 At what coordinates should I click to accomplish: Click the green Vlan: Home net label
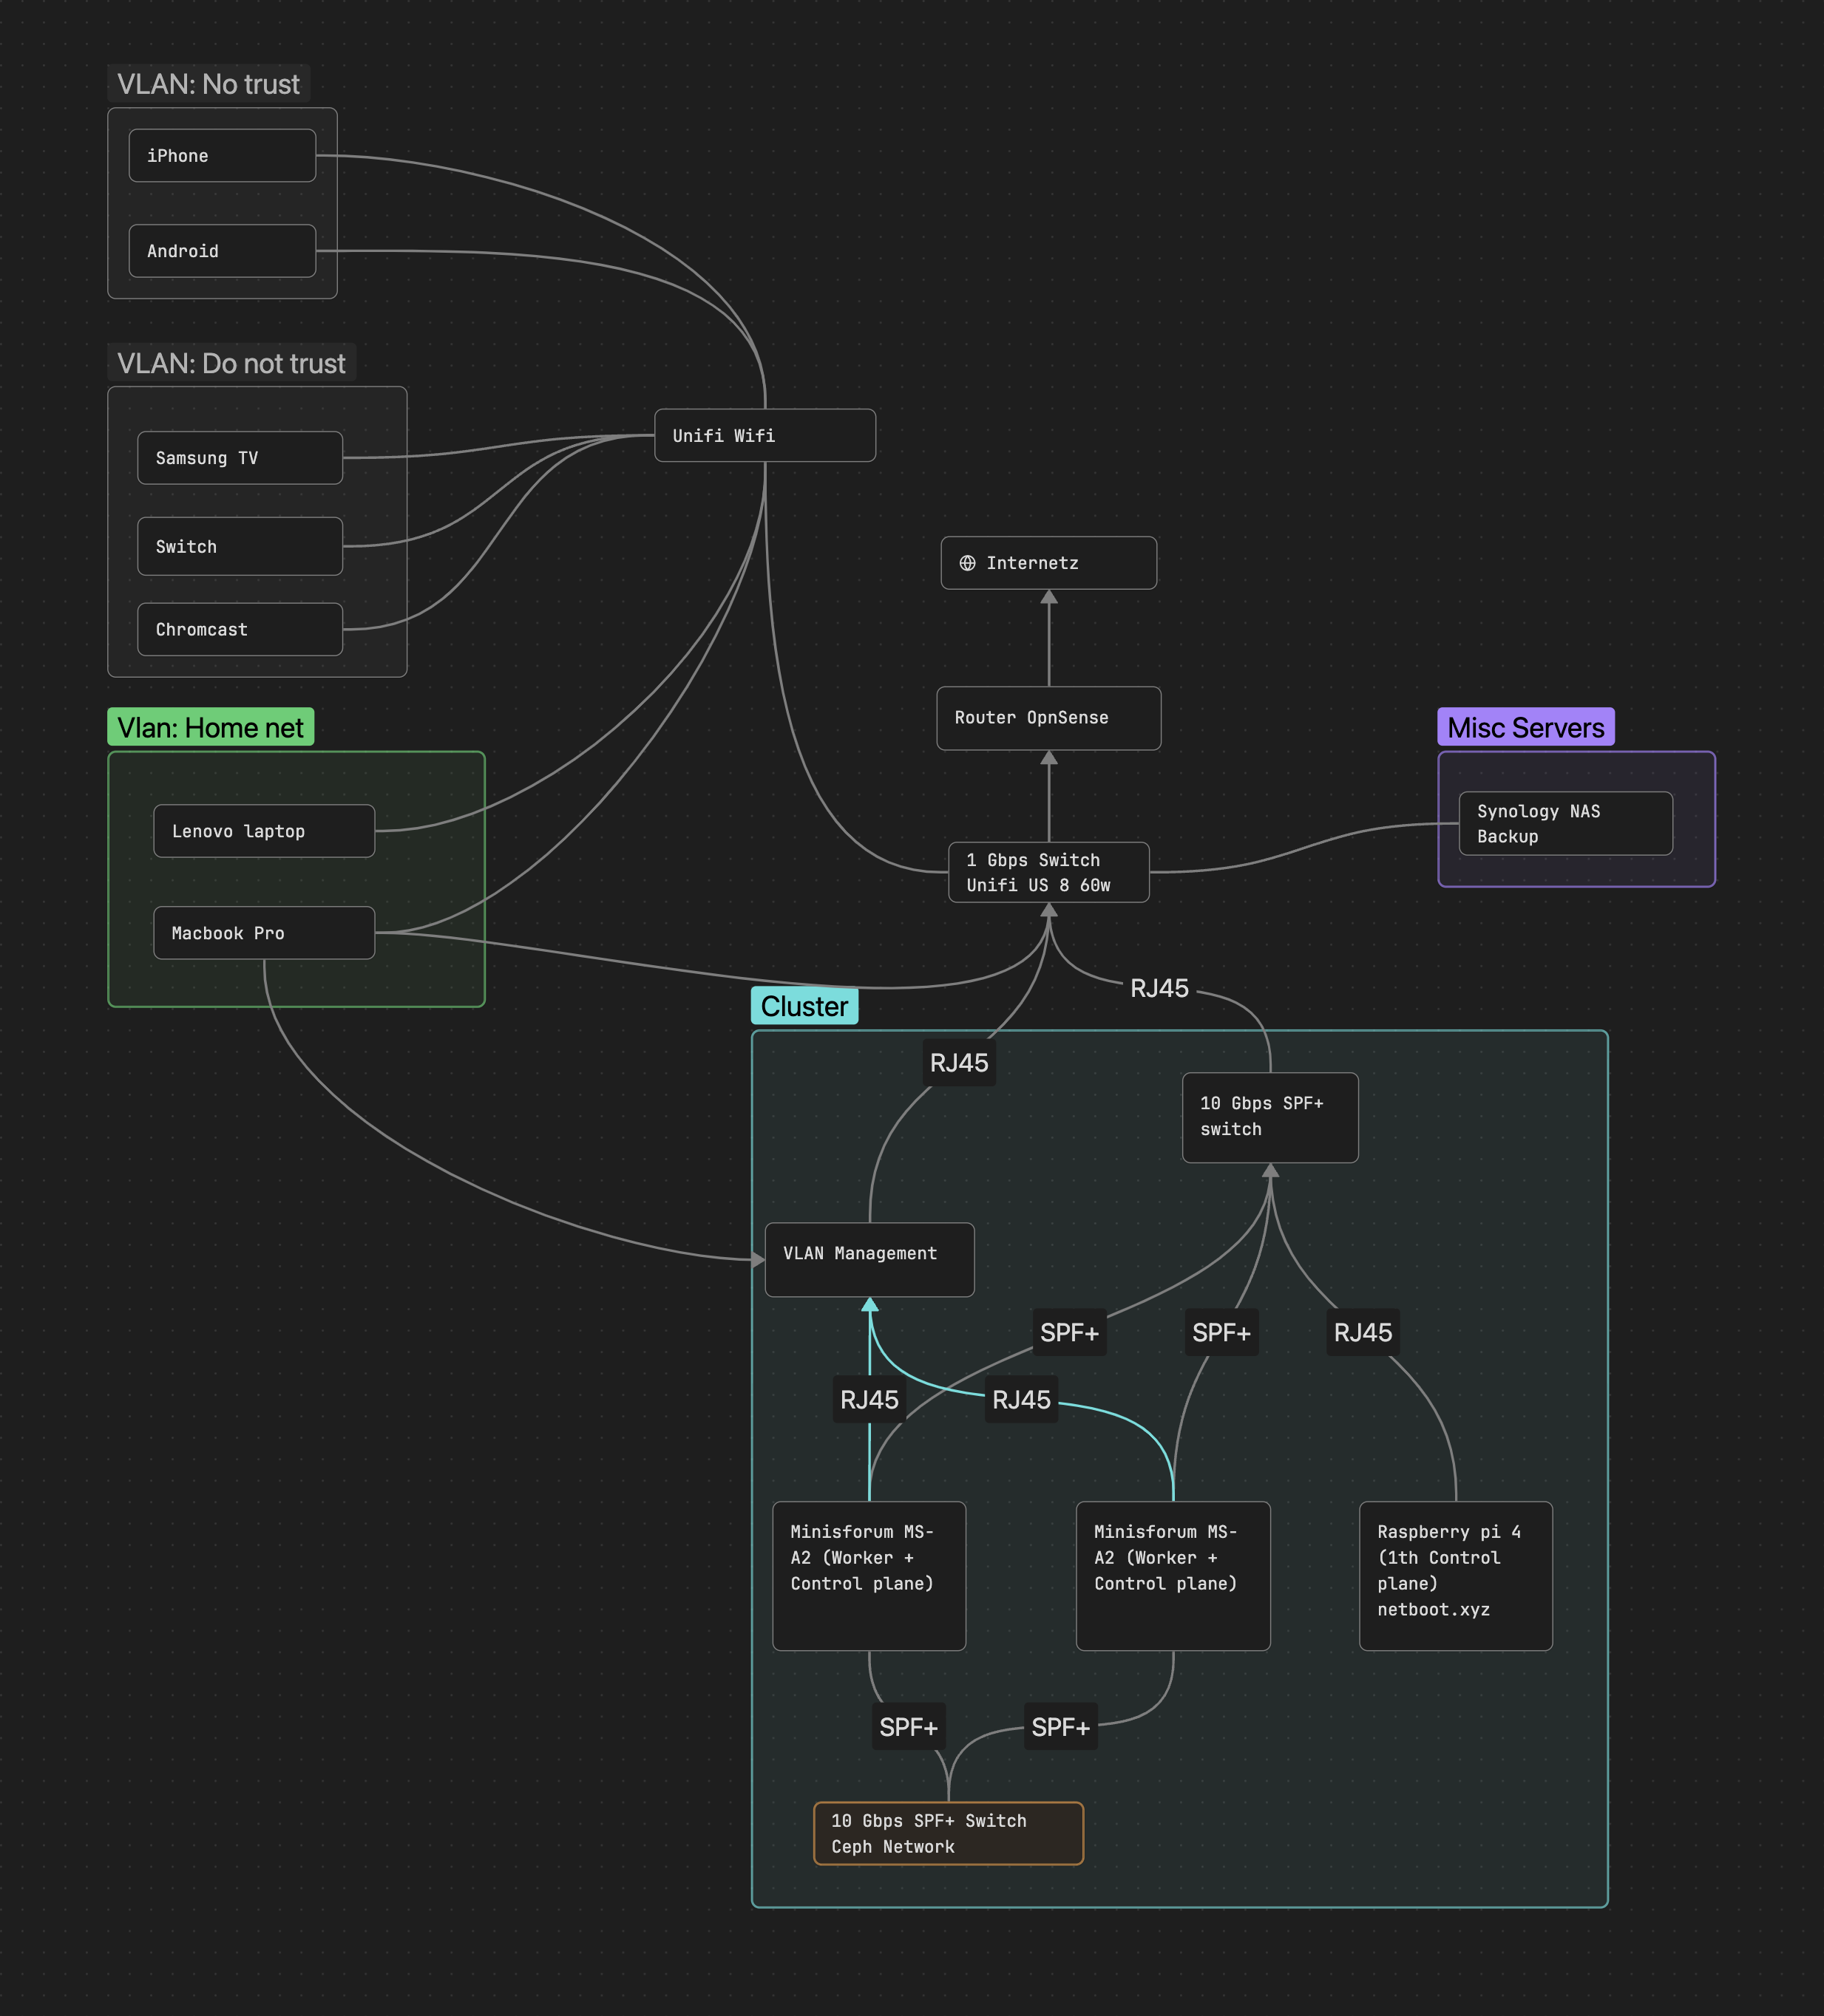coord(210,727)
